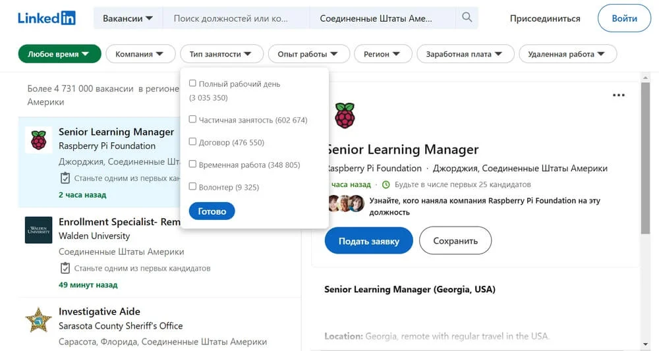This screenshot has height=351, width=659.
Task: Click the employee avatars thumbnail group
Action: pos(347,203)
